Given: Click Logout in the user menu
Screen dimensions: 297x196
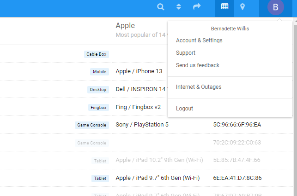Looking at the screenshot, I should click(x=184, y=109).
